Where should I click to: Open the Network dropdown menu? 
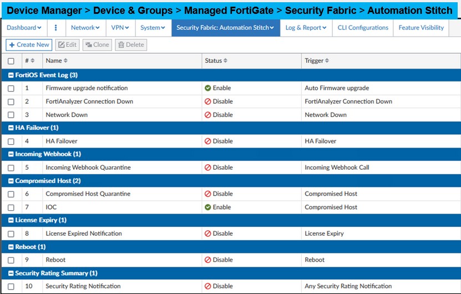(x=85, y=28)
